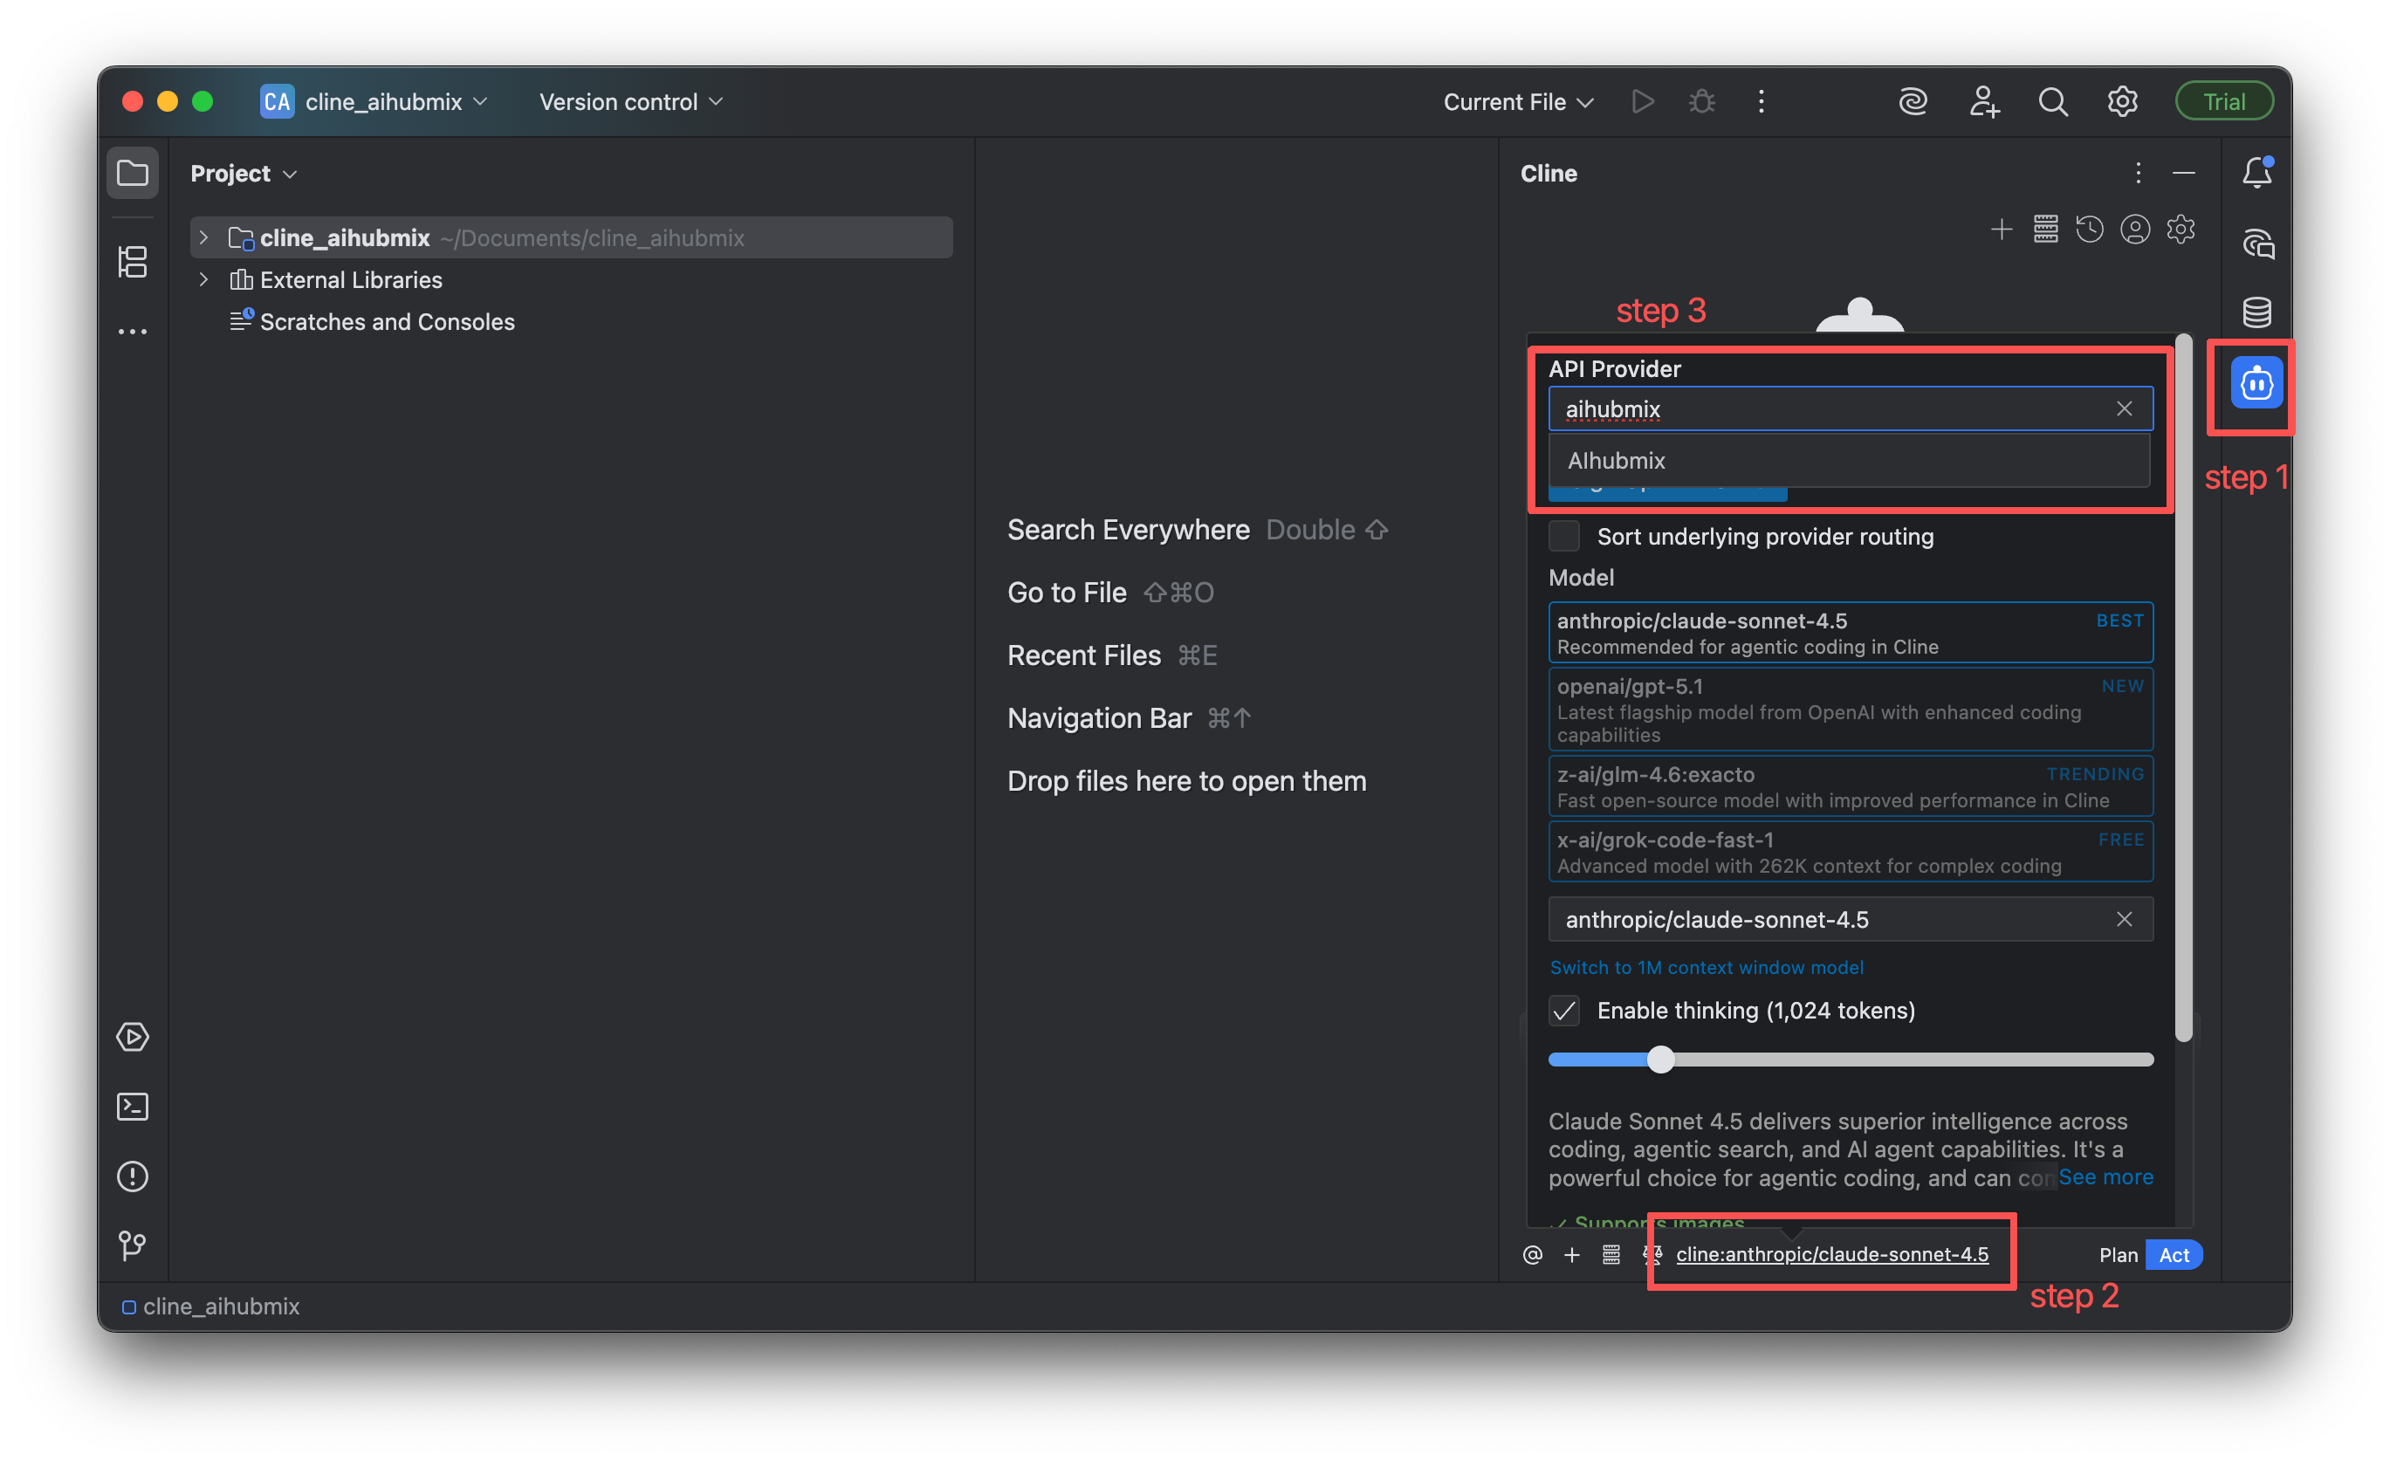Expand the cline_aihubmix project folder
2390x1461 pixels.
click(203, 237)
